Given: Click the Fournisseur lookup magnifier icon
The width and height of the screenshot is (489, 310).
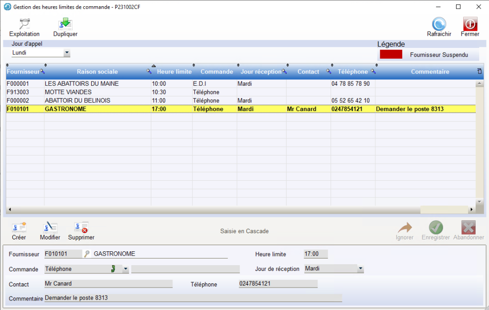Looking at the screenshot, I should 87,254.
